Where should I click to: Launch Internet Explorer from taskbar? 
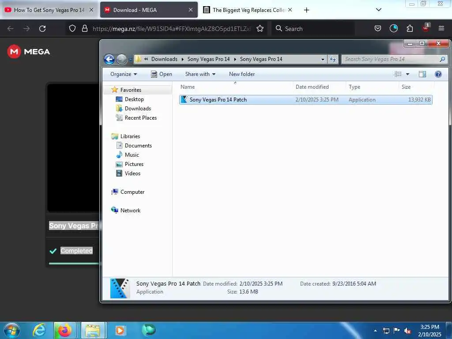click(39, 330)
